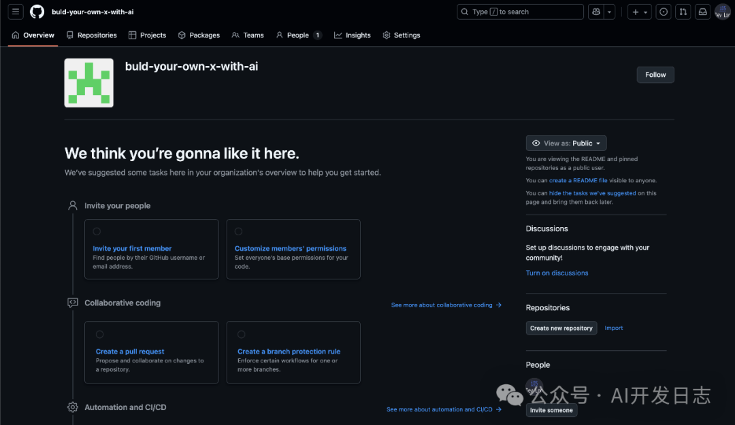Click the organization's green identicon avatar
Image resolution: width=735 pixels, height=425 pixels.
tap(88, 83)
